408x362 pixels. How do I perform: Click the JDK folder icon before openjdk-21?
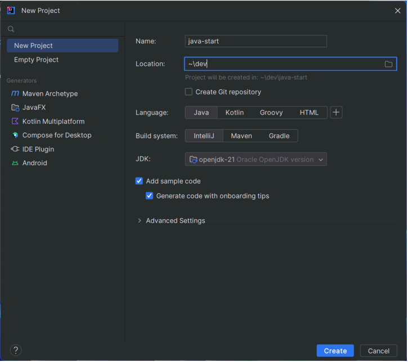pos(193,160)
